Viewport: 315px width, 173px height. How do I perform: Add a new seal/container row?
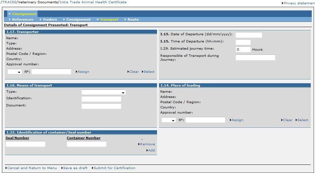pos(151,150)
